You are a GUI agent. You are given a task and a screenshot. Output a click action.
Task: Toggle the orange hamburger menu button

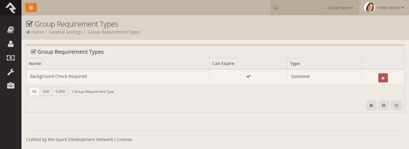(x=31, y=8)
